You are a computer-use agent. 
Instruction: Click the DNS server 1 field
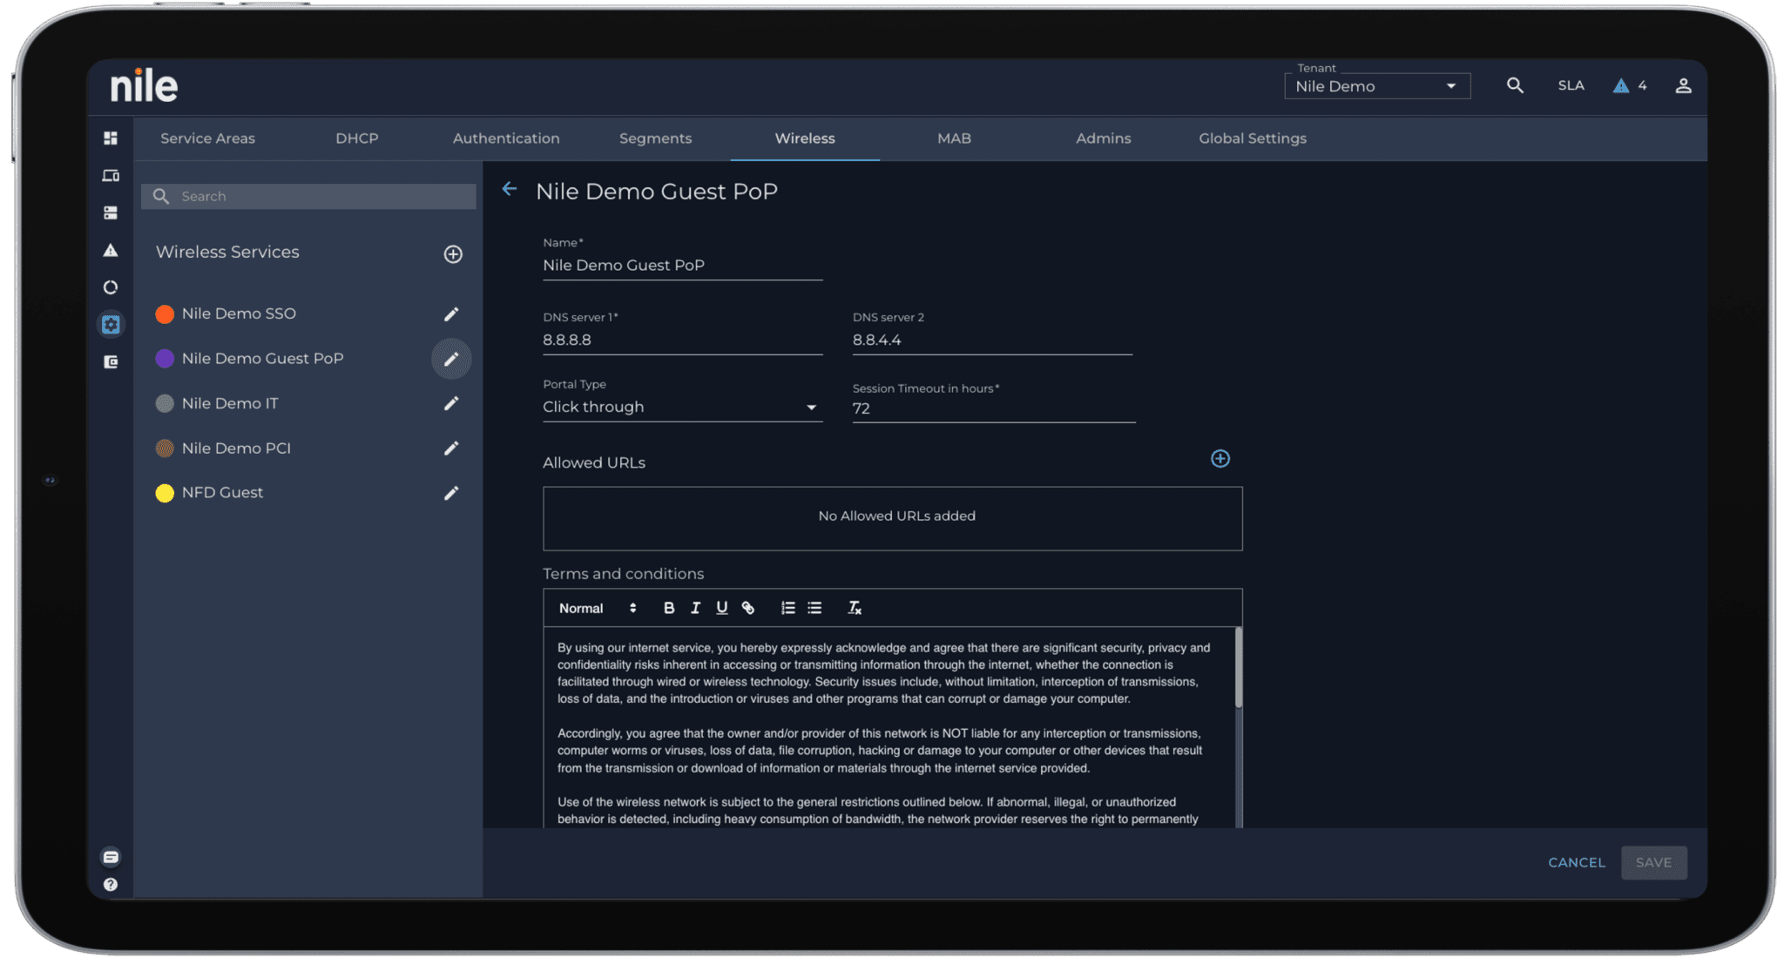pyautogui.click(x=682, y=341)
